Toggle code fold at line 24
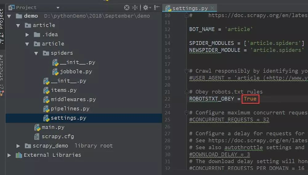The height and width of the screenshot is (175, 308). click(x=187, y=113)
